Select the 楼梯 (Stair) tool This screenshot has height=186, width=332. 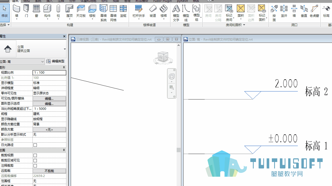pos(164,12)
